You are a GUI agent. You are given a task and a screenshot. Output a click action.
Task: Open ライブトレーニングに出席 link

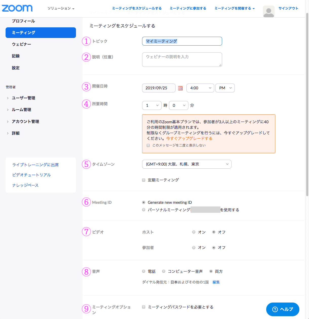(35, 165)
